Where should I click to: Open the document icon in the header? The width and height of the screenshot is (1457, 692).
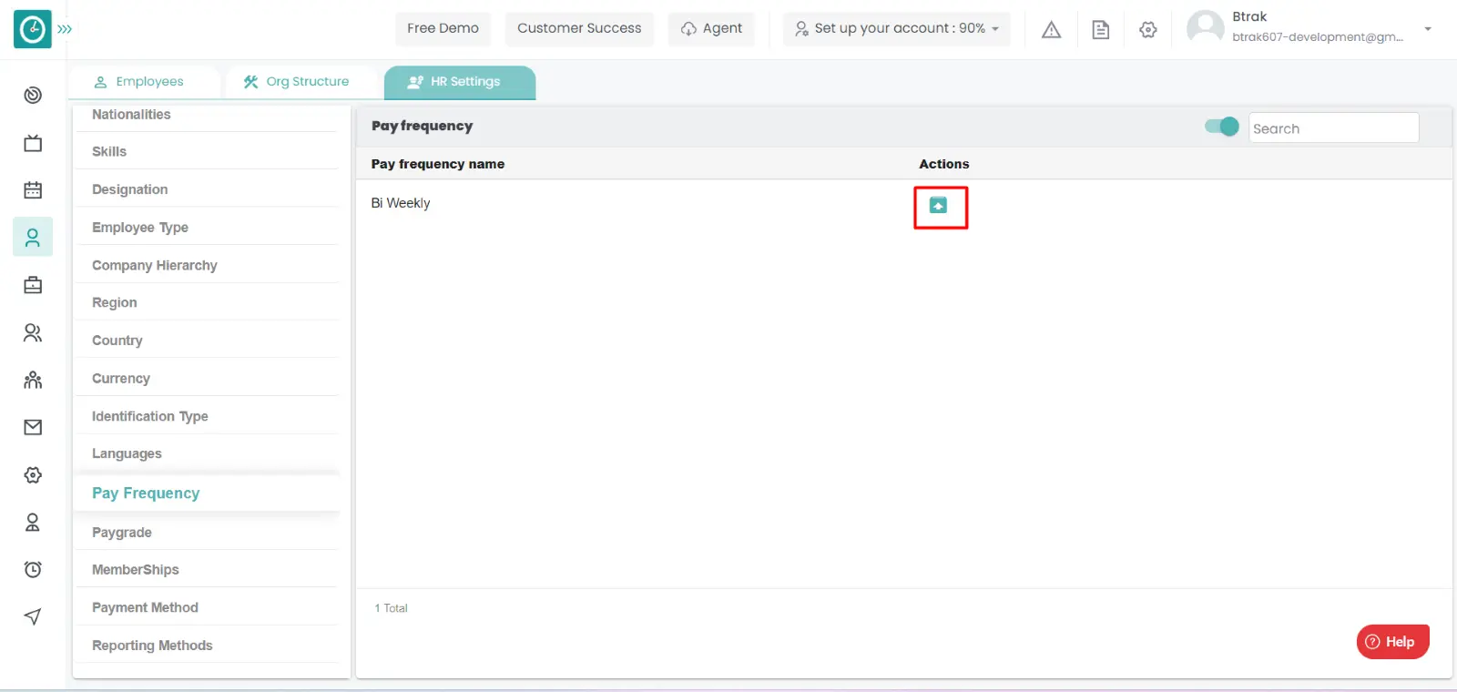[x=1100, y=29]
